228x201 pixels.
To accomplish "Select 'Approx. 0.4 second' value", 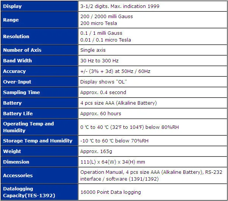I will pyautogui.click(x=103, y=93).
